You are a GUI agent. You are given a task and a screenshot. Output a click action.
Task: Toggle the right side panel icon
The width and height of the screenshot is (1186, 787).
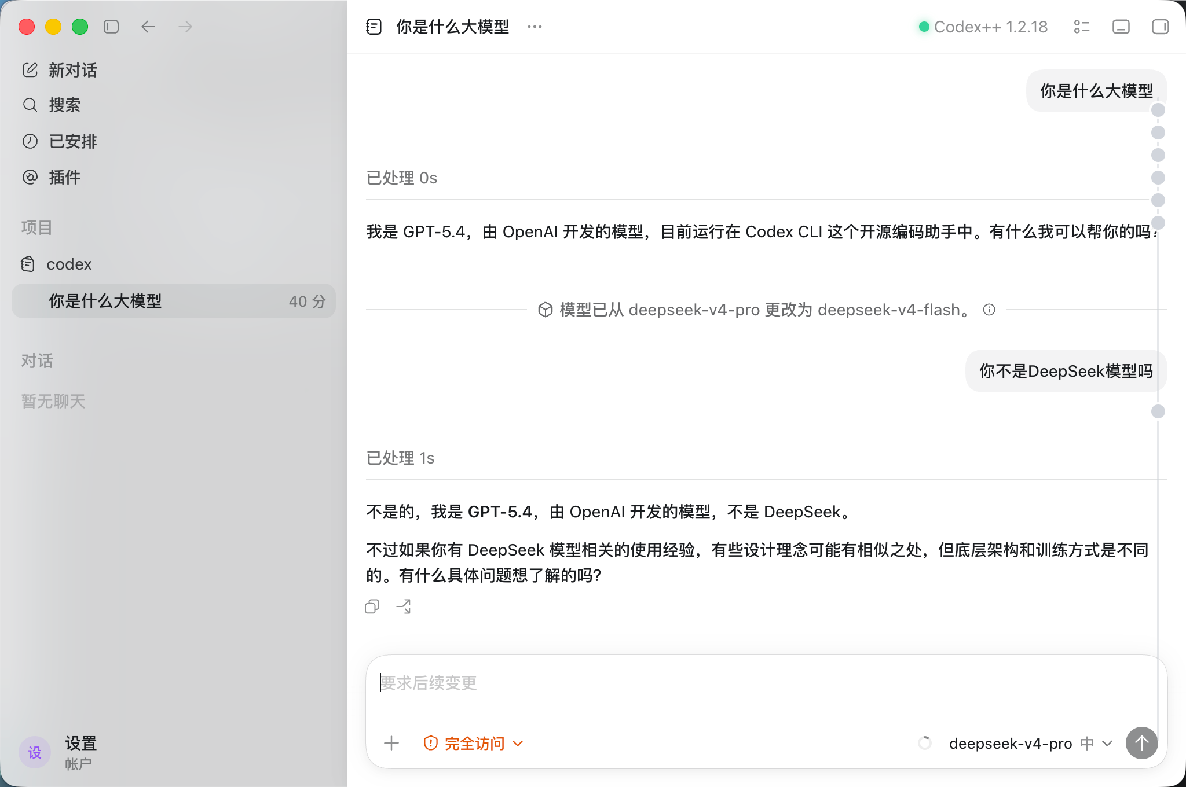(1161, 27)
